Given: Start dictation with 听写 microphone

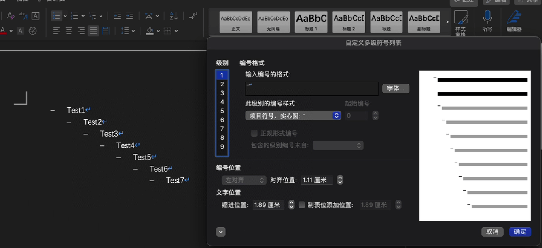Looking at the screenshot, I should tap(487, 21).
